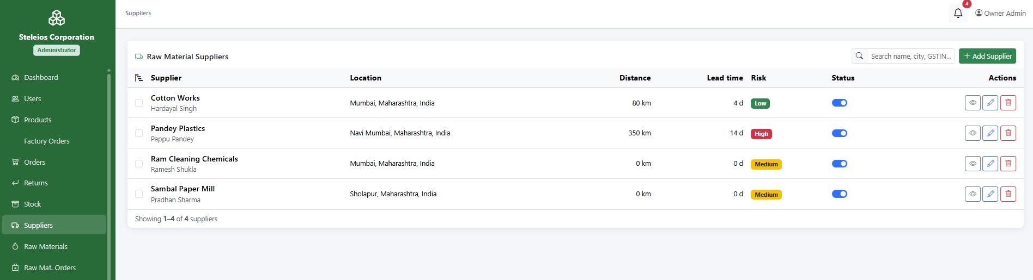Image resolution: width=1033 pixels, height=280 pixels.
Task: Click the Steleios Corporation logo
Action: pos(57,18)
